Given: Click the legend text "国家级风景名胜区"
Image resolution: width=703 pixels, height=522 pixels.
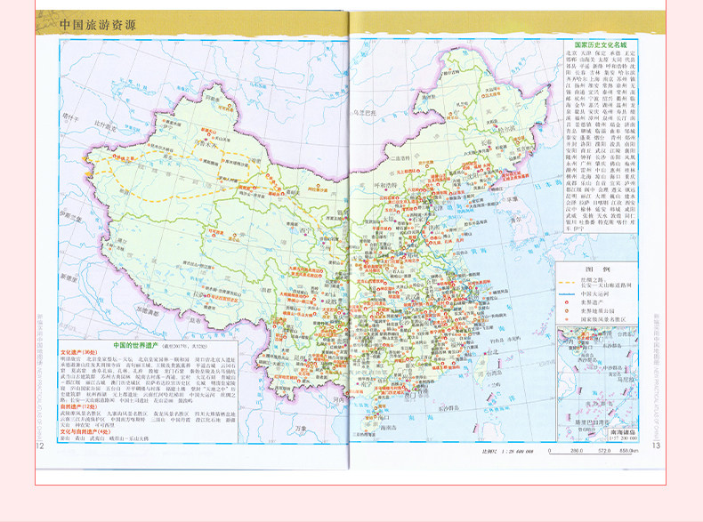Looking at the screenshot, I should (x=603, y=319).
